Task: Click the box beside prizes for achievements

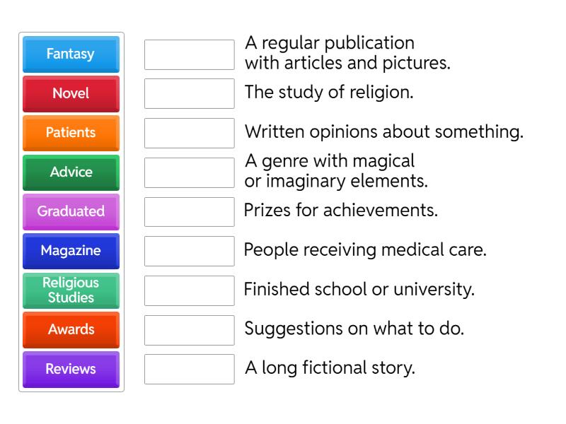Action: [189, 211]
